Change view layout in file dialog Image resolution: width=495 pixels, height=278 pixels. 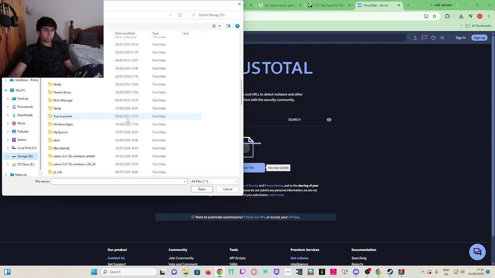pyautogui.click(x=214, y=26)
